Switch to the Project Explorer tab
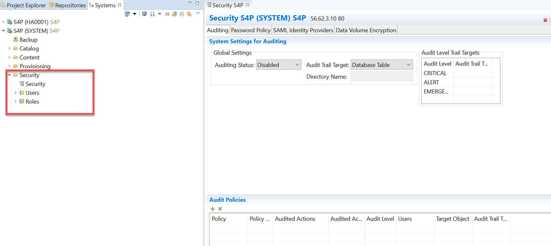551x246 pixels. [x=24, y=5]
